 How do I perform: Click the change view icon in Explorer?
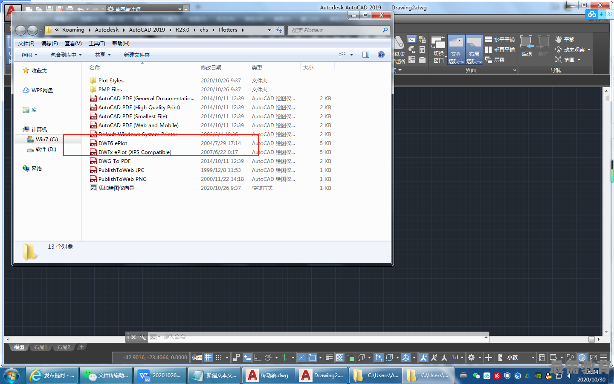[x=342, y=55]
